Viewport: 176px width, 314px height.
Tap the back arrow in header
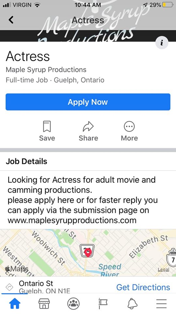coord(11,20)
